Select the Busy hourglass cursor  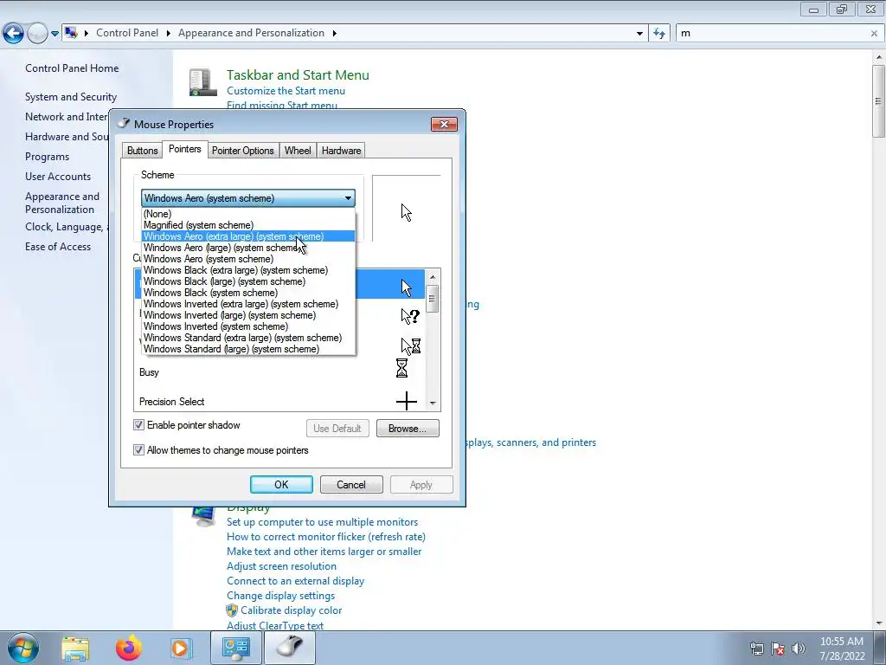(x=401, y=368)
